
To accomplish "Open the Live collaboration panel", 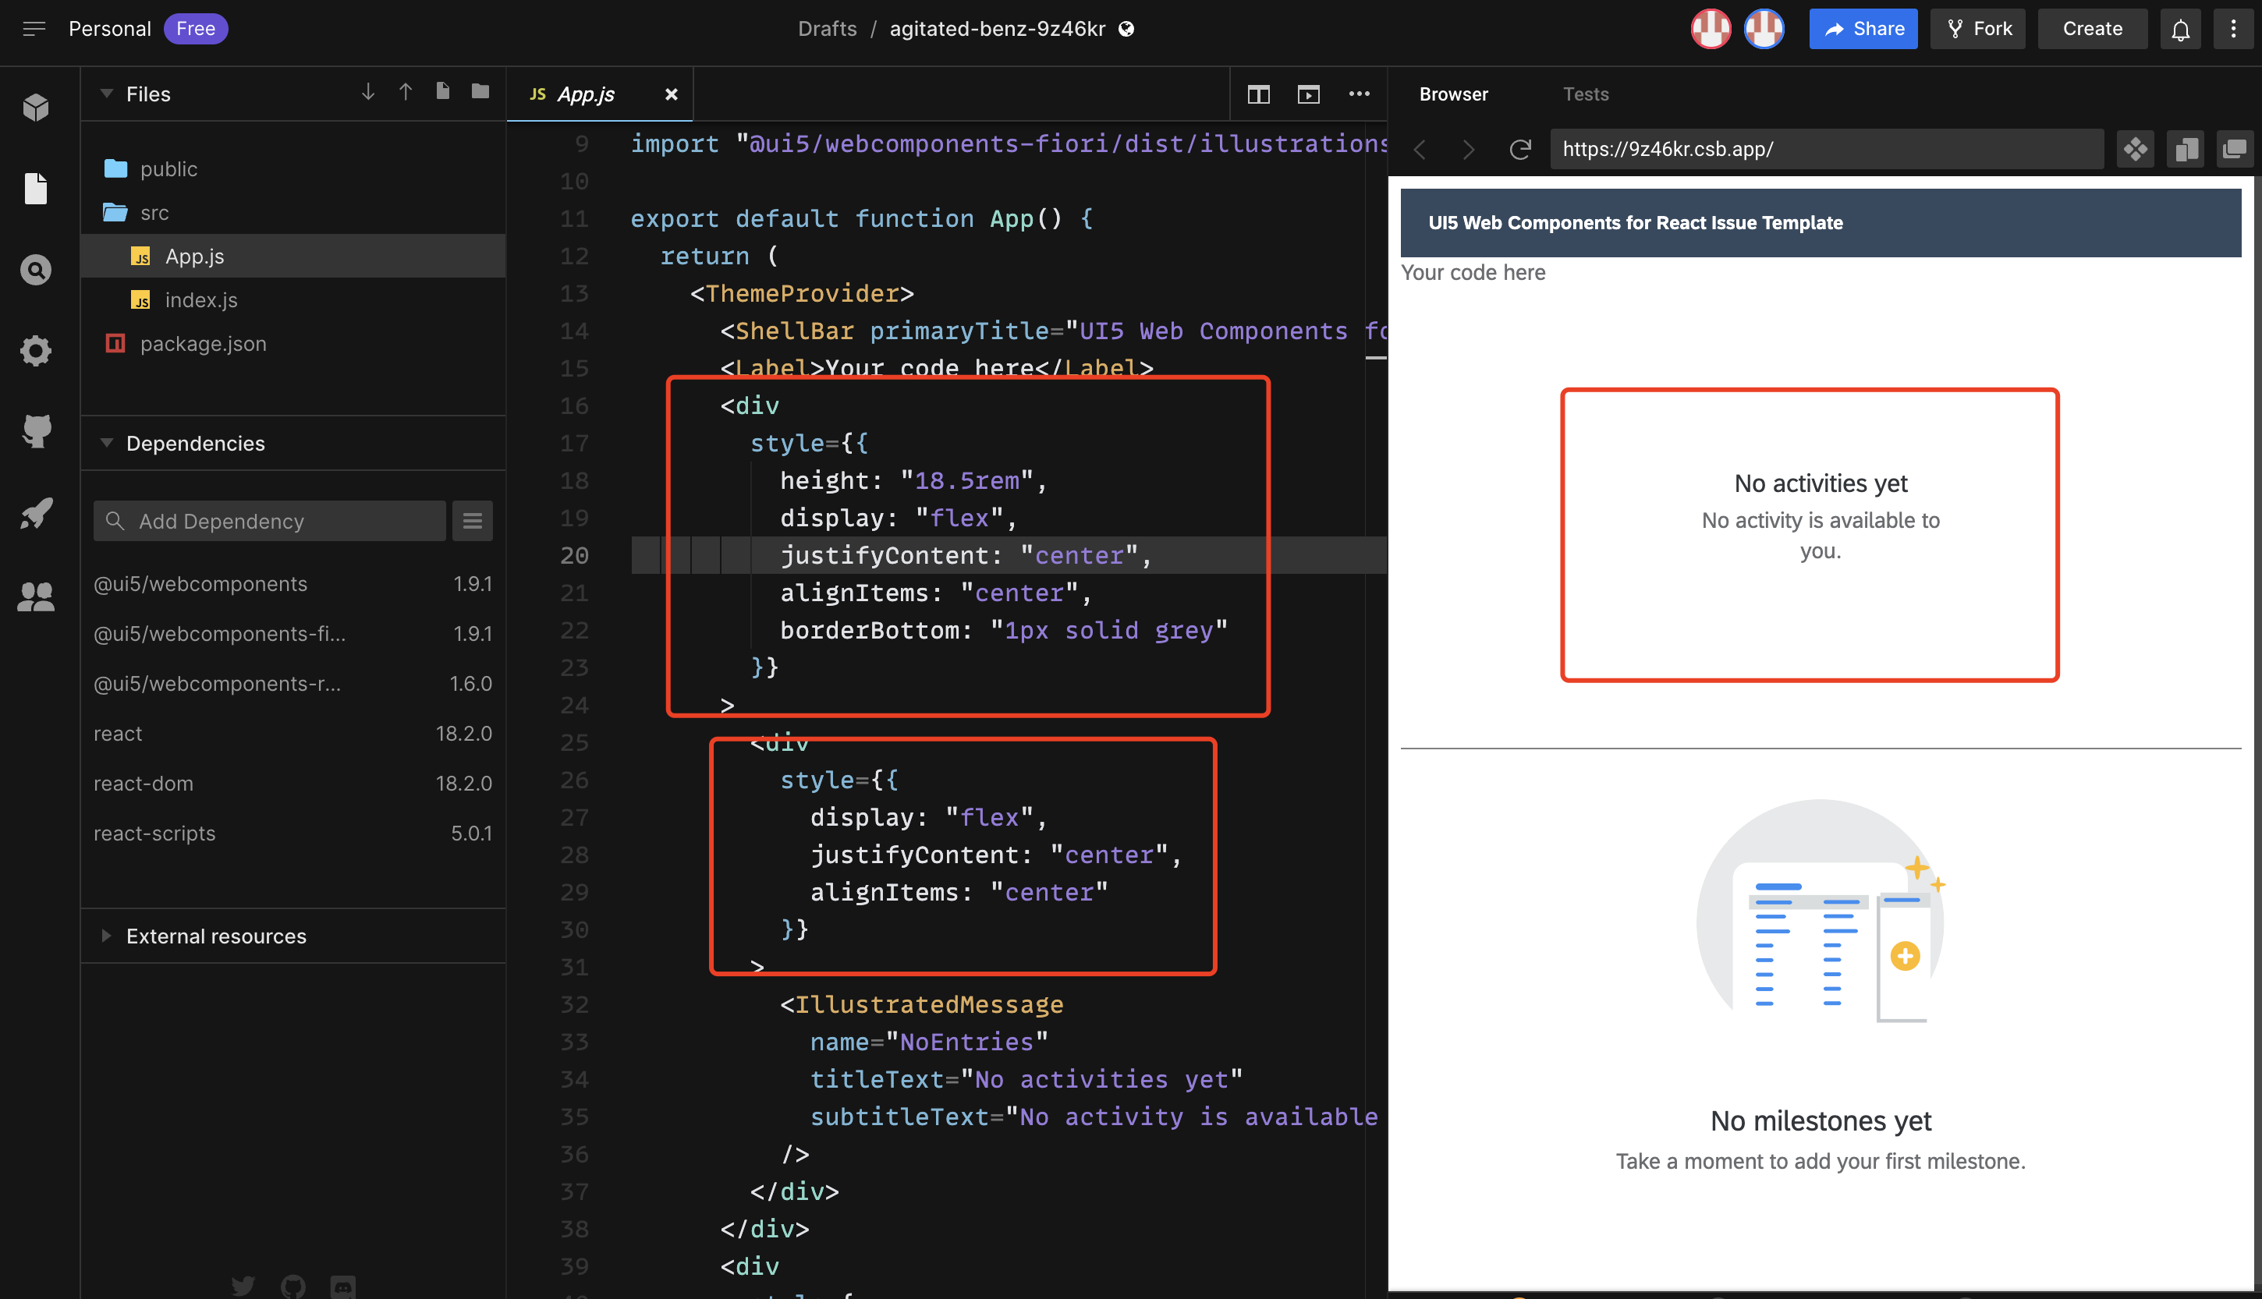I will 36,596.
